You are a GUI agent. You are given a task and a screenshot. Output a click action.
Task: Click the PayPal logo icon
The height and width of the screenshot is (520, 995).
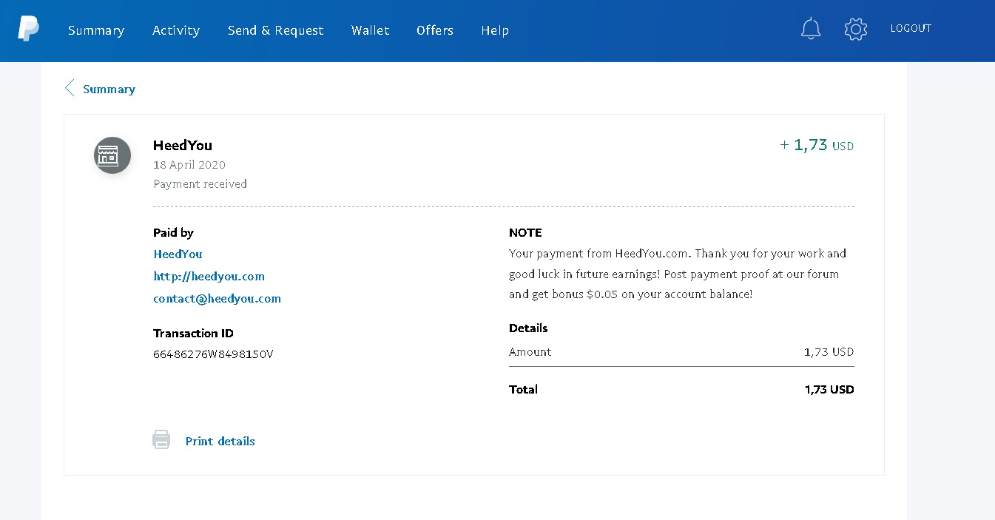click(29, 29)
